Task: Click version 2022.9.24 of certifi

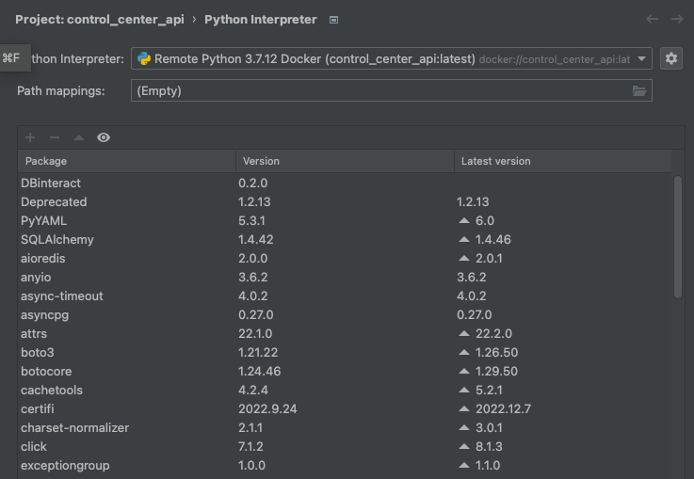Action: point(267,408)
